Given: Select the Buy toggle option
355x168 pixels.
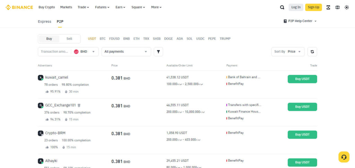Looking at the screenshot, I should 49,39.
